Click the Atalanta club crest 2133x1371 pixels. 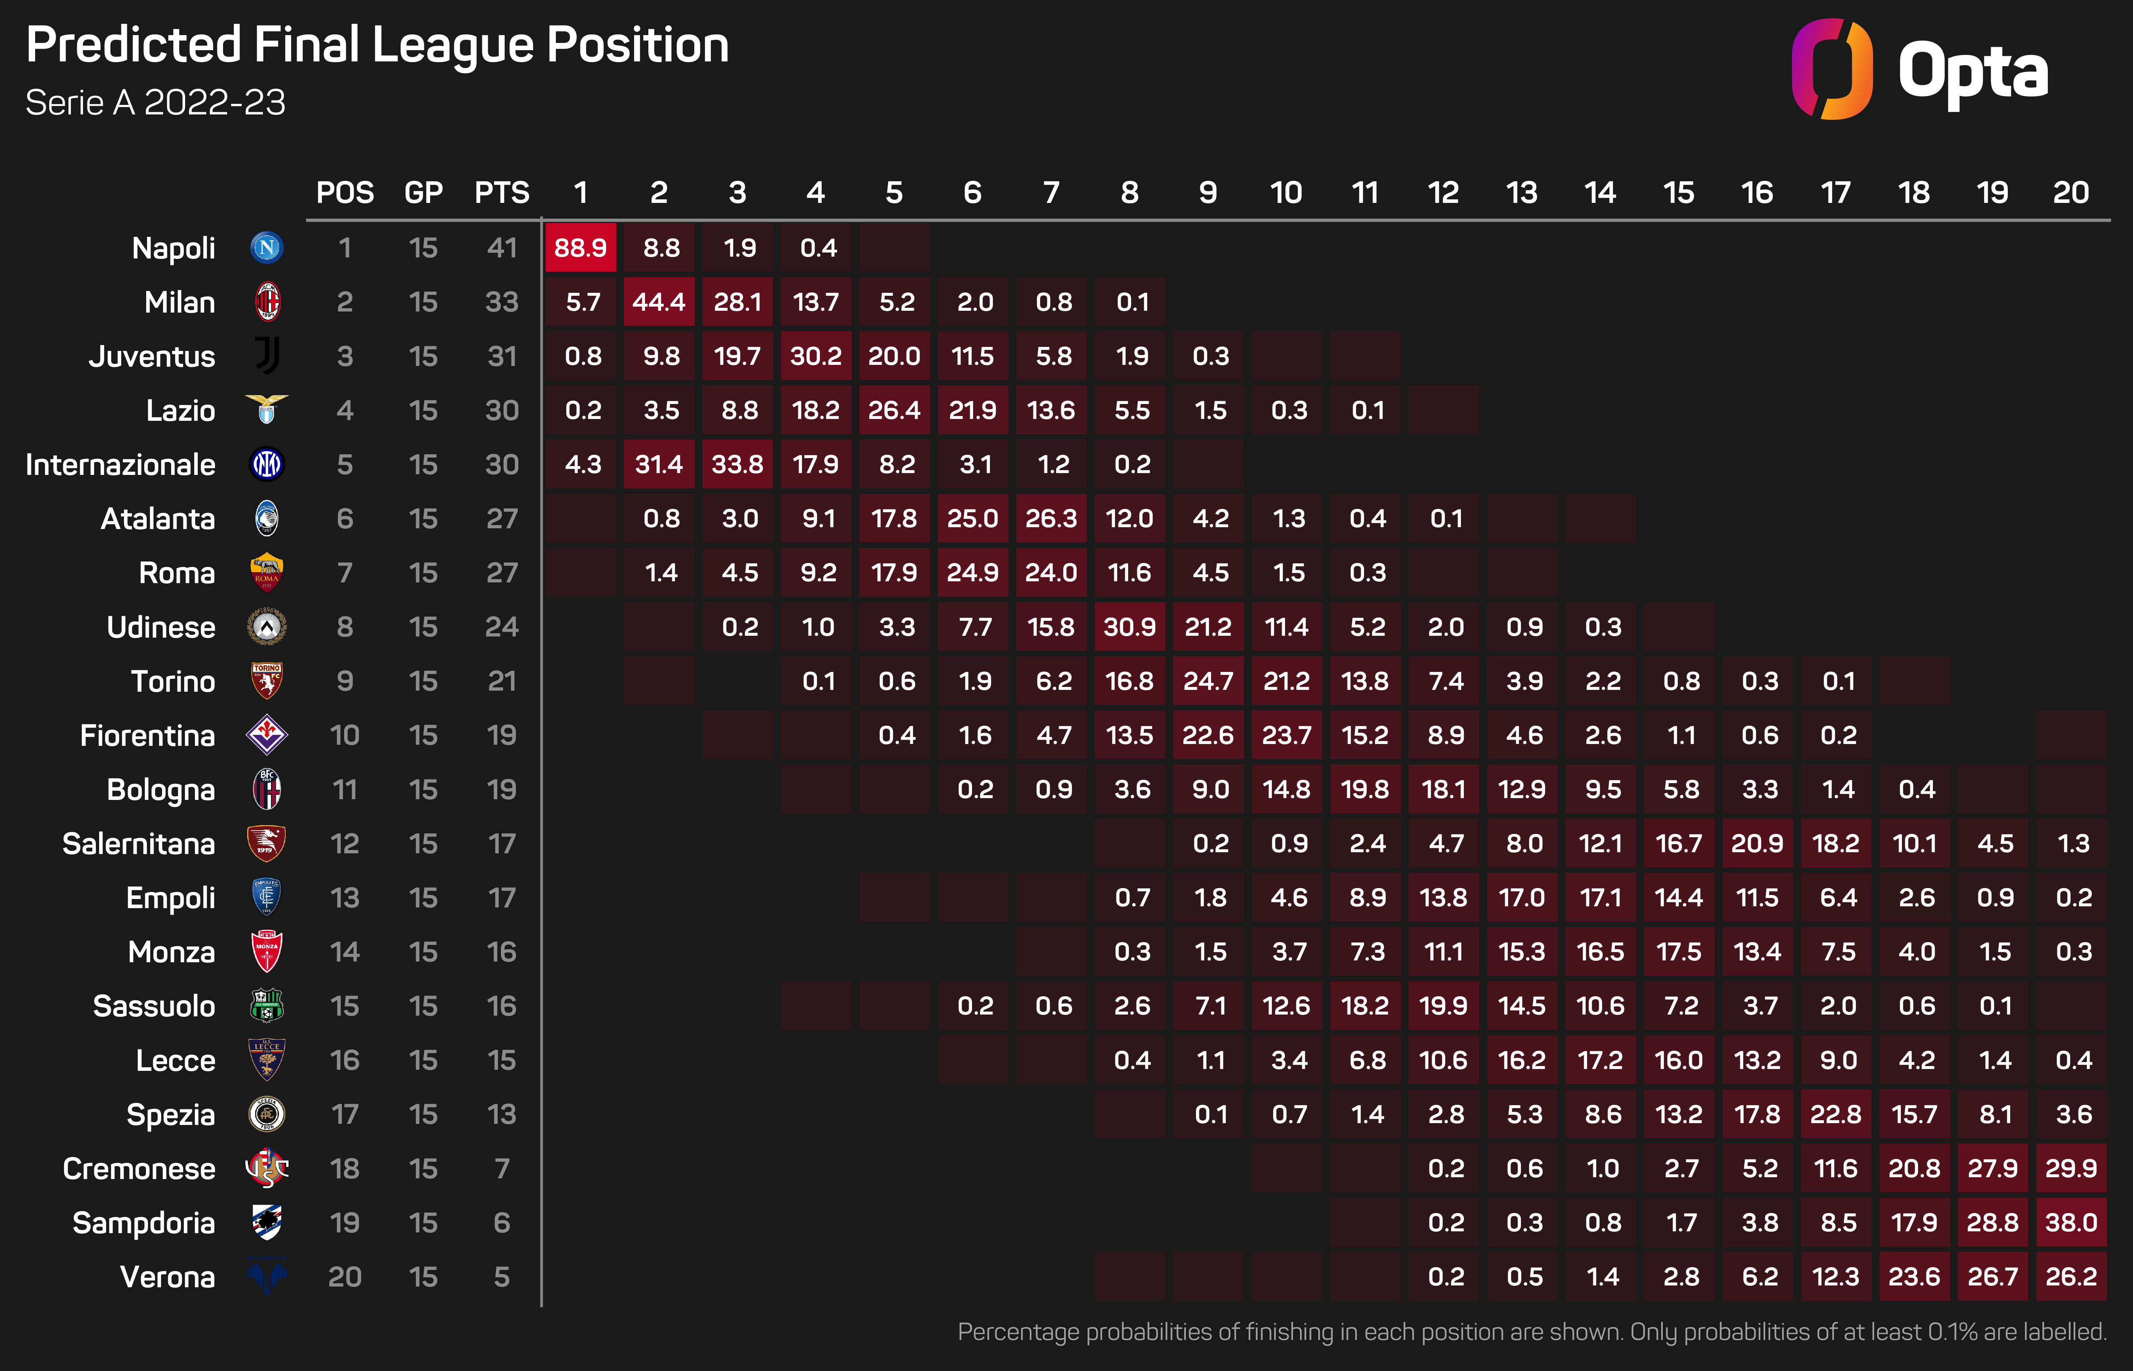click(x=266, y=518)
